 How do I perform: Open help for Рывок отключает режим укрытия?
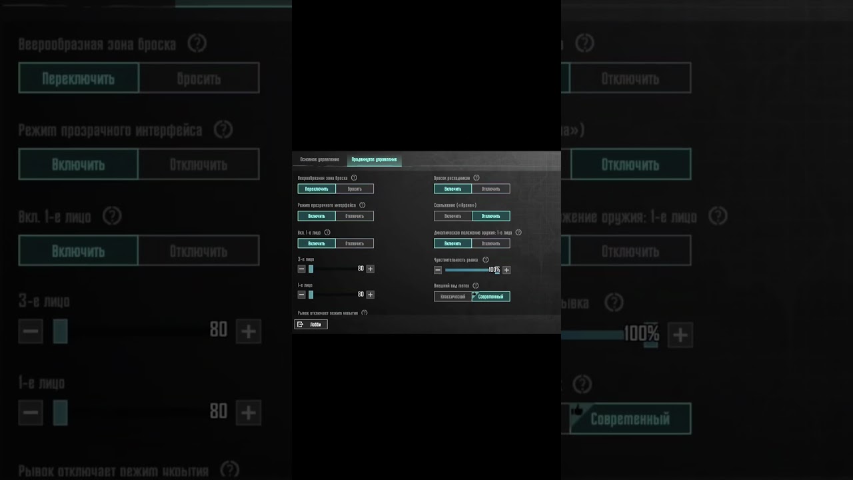(x=365, y=313)
